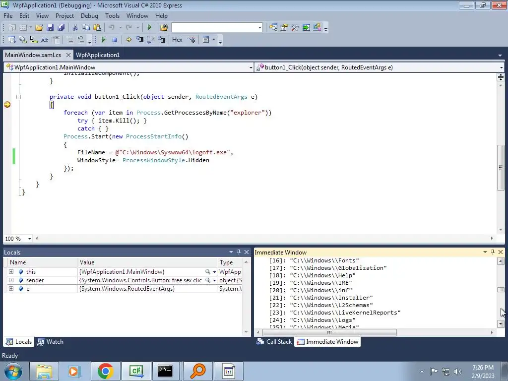Click the Cut scissors icon
The height and width of the screenshot is (381, 508).
coord(75,28)
